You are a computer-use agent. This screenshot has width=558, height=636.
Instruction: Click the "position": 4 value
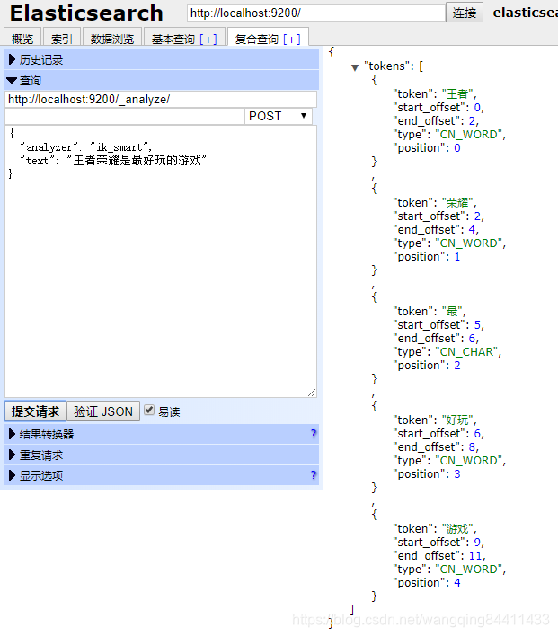[x=457, y=583]
